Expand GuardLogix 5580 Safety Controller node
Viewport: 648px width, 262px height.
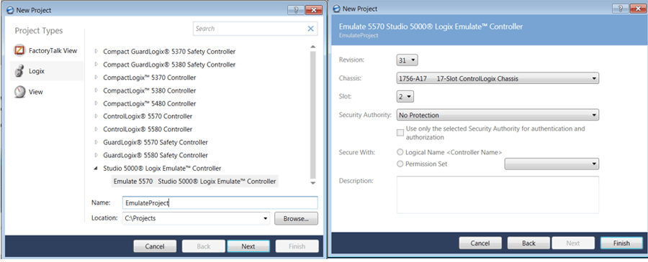(x=96, y=155)
